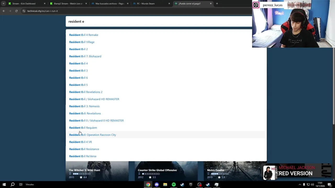Open the tab search dropdown arrow
Screen dimensions: 335x188
[x=3, y=4]
